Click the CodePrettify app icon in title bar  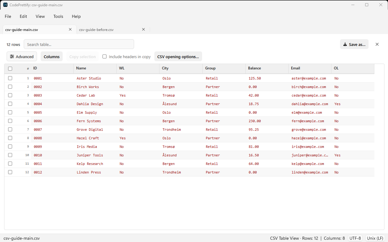click(x=5, y=5)
